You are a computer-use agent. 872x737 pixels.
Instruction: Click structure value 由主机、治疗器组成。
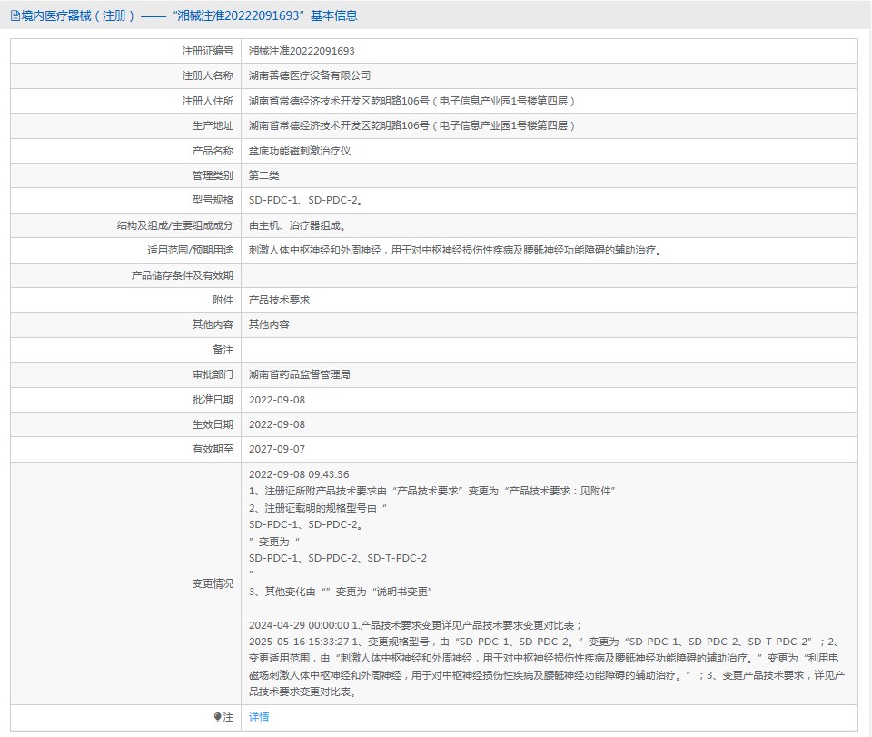[x=298, y=225]
